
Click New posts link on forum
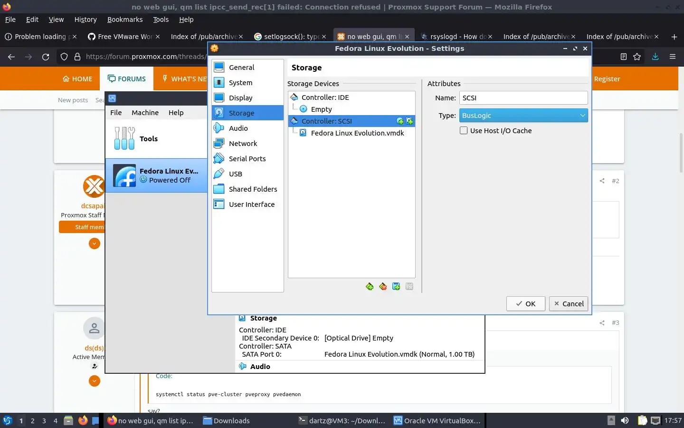73,100
